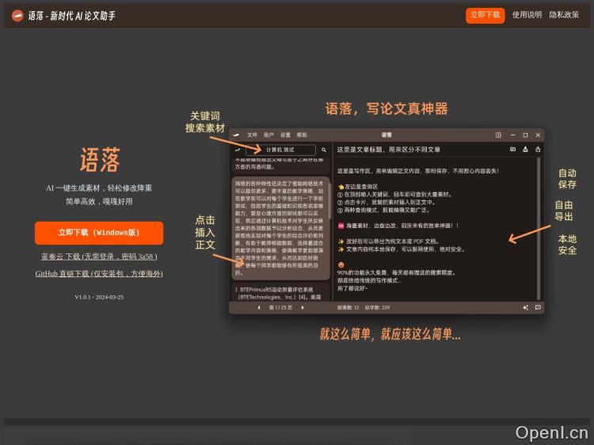Go to previous page of search results
This screenshot has height=445, width=594.
[258, 307]
